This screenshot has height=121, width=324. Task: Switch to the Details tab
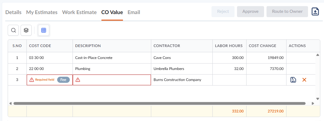[13, 12]
